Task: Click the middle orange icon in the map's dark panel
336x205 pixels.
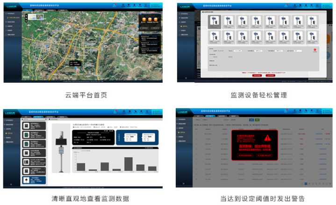Action: click(150, 20)
